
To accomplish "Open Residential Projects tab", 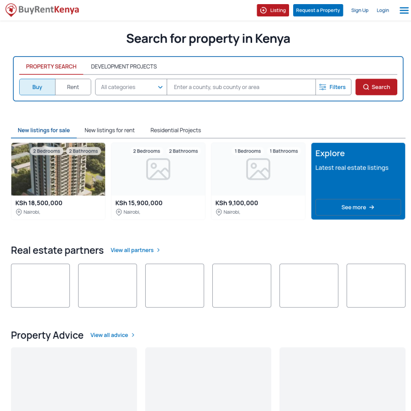I will click(x=176, y=130).
